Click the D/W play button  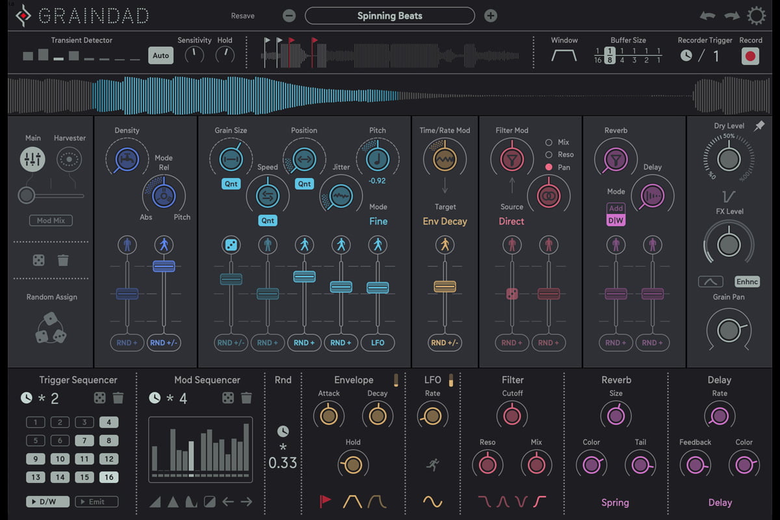pyautogui.click(x=48, y=501)
